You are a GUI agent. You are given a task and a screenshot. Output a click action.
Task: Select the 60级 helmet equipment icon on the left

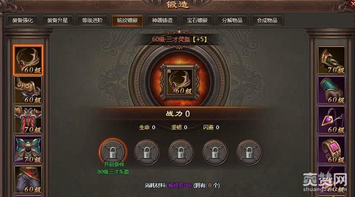28,60
